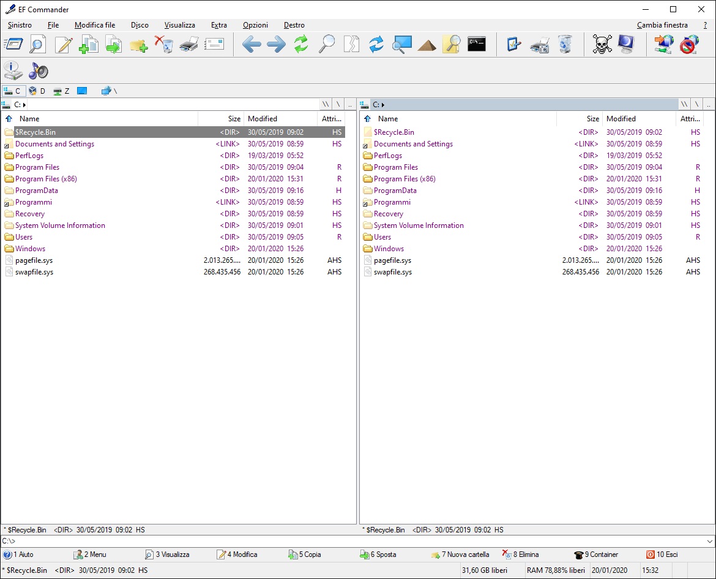The width and height of the screenshot is (716, 579).
Task: Open the Opzioni menu
Action: [x=255, y=25]
